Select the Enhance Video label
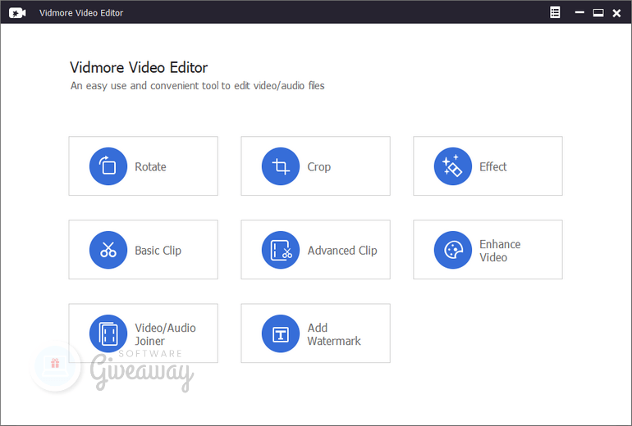 [500, 251]
